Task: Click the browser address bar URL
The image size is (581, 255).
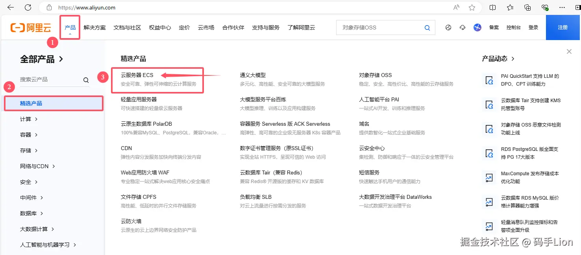Action: pyautogui.click(x=87, y=7)
